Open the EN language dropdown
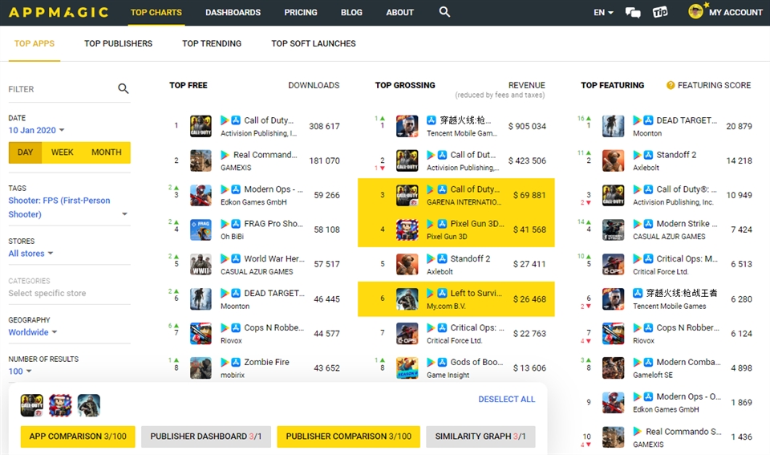 [603, 13]
